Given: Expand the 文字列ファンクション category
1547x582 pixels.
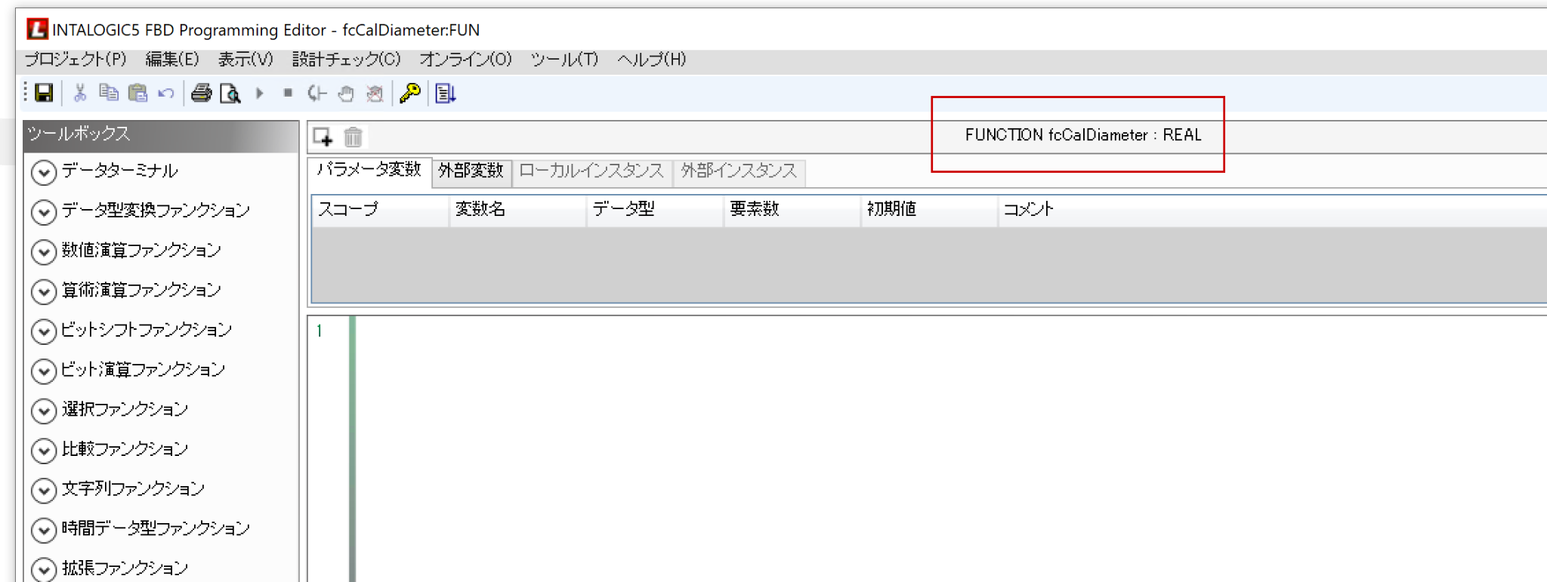Looking at the screenshot, I should pos(44,491).
